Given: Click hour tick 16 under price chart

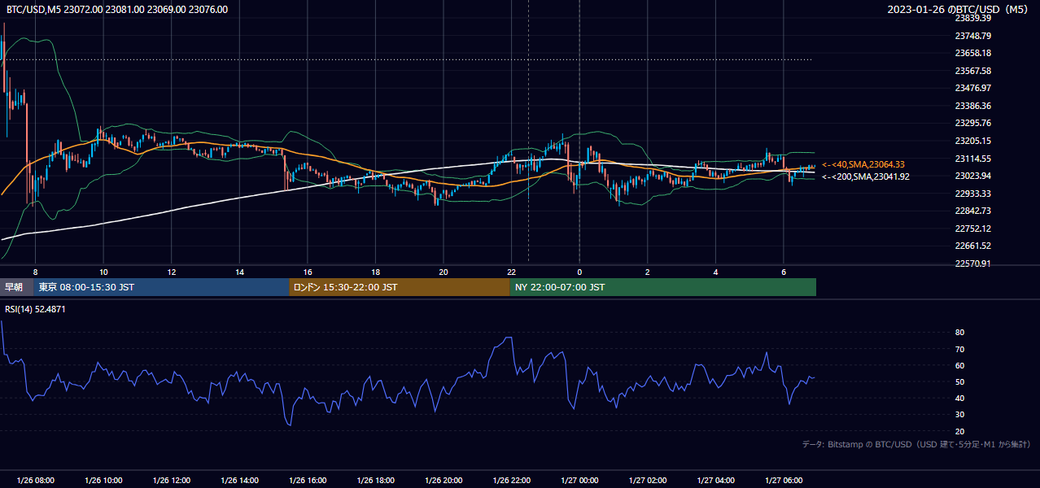Looking at the screenshot, I should 308,272.
